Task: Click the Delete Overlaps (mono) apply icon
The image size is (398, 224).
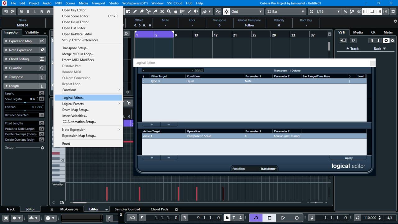Action: pyautogui.click(x=42, y=134)
